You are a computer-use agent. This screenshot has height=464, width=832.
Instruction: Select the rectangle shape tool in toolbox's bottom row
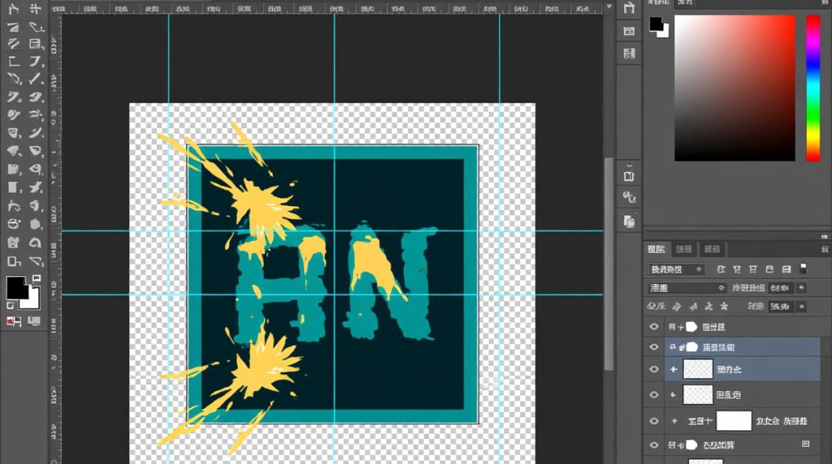pyautogui.click(x=14, y=261)
